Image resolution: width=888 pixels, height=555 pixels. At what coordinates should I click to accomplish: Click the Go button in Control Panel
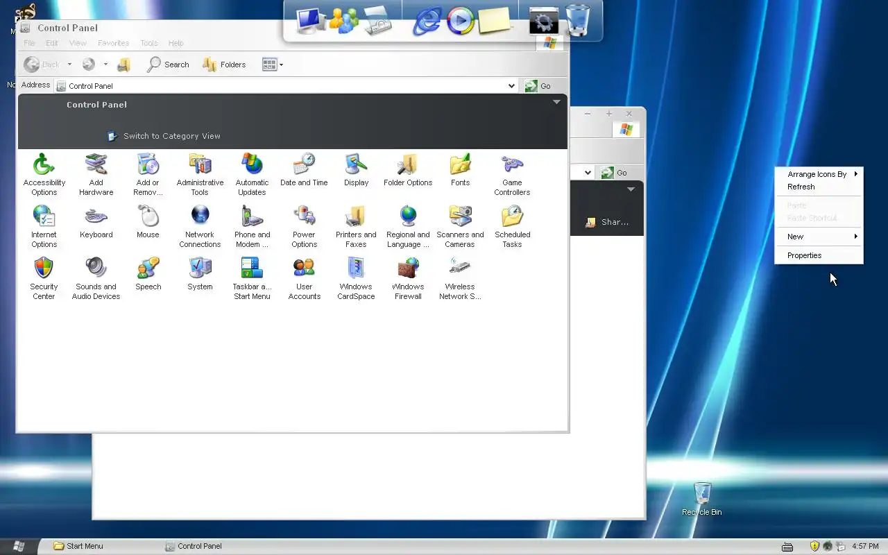tap(538, 86)
